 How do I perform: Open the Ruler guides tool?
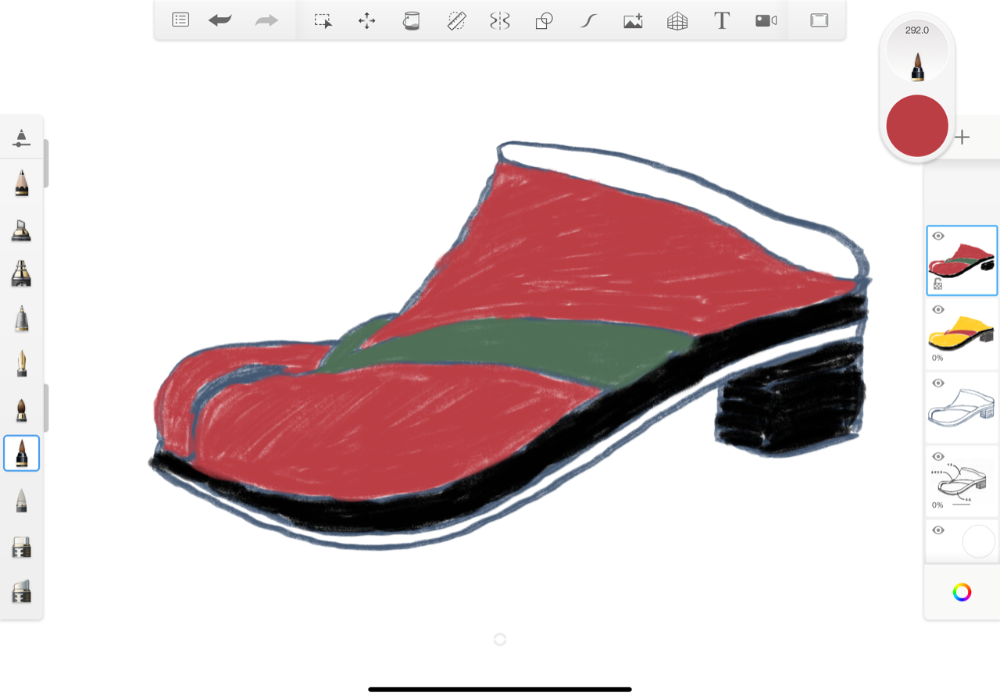(456, 21)
